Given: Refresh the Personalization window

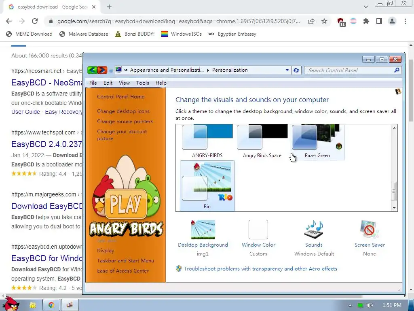Looking at the screenshot, I should [296, 70].
